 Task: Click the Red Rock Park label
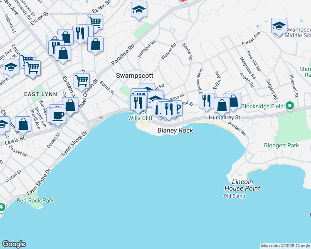35,201
